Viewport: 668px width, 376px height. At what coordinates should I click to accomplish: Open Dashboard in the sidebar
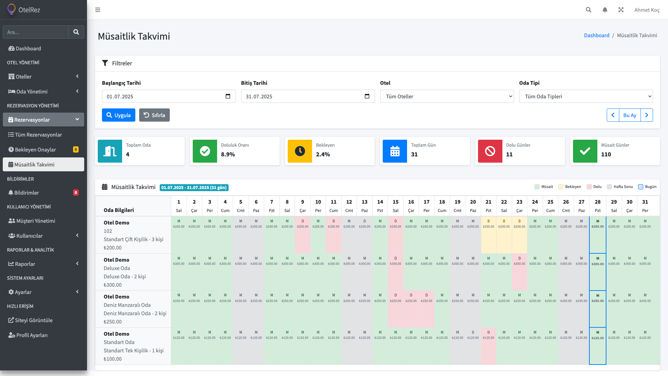pos(43,49)
